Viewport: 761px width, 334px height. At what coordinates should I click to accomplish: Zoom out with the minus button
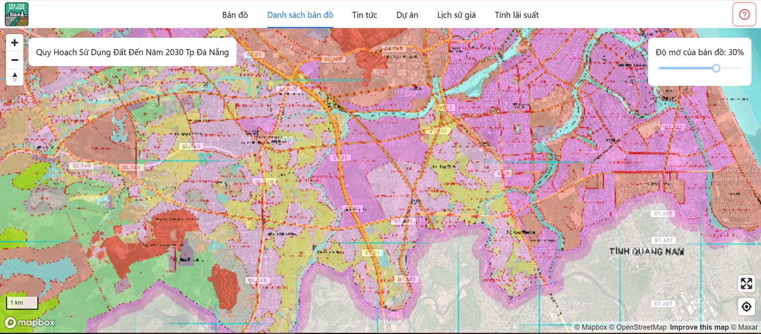(15, 60)
